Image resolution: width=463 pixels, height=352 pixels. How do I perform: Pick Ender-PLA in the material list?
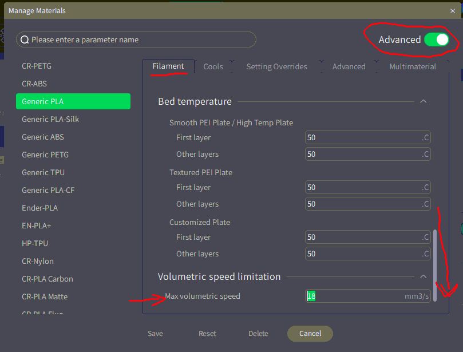point(39,208)
